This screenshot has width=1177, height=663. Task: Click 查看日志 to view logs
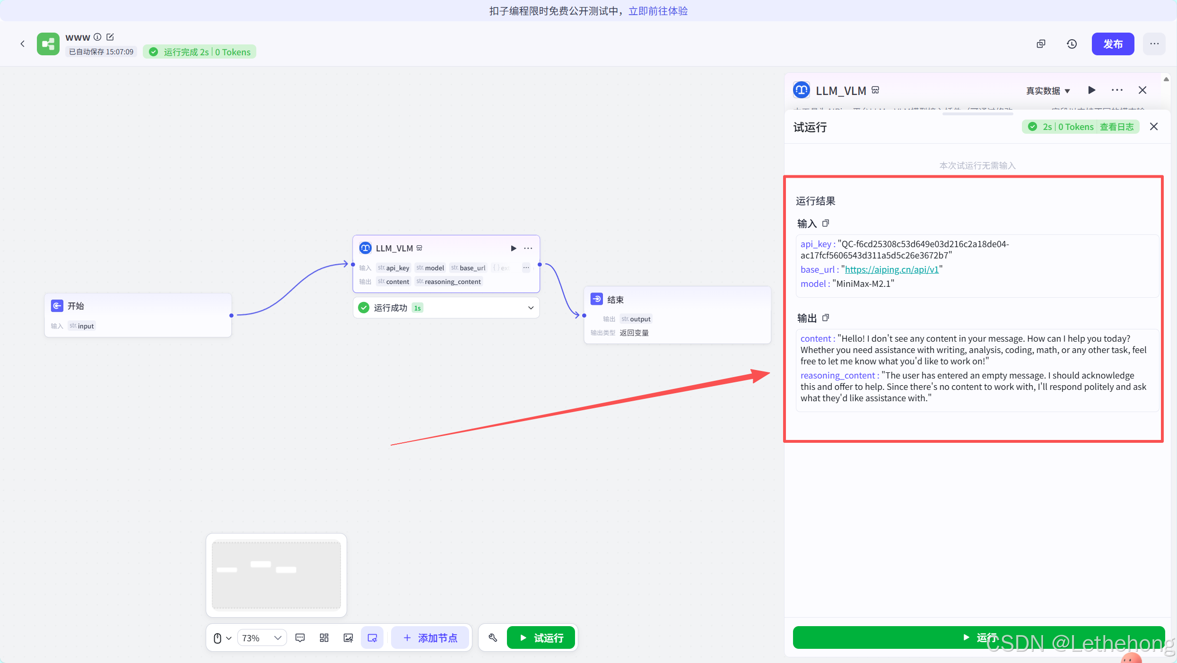[x=1116, y=127]
